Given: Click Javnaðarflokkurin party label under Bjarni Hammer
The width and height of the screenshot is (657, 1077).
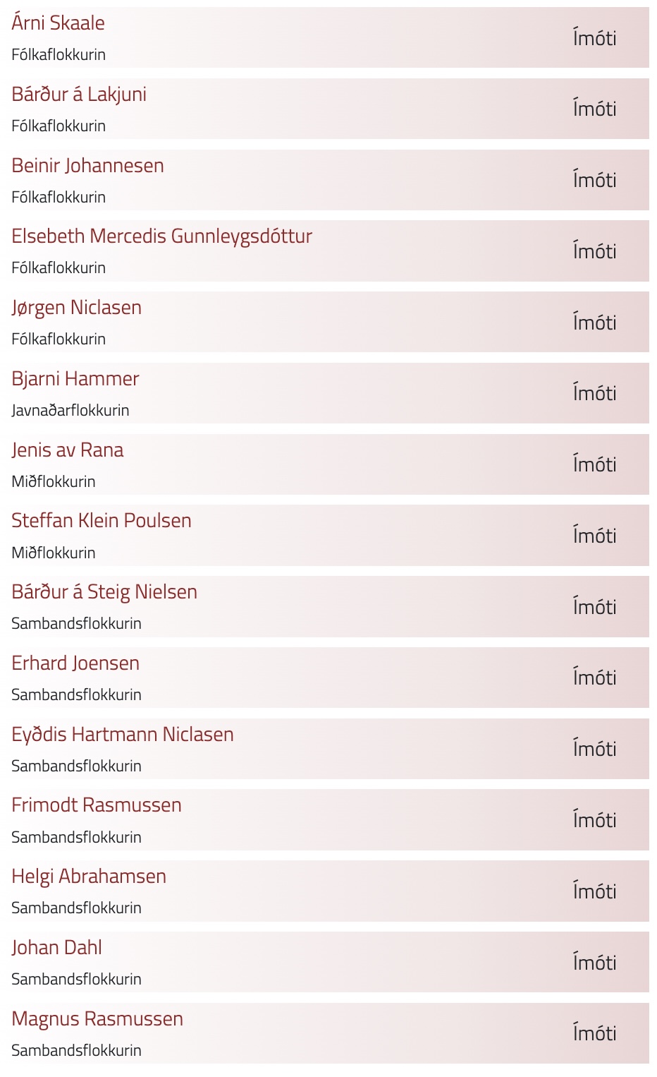Looking at the screenshot, I should (70, 411).
